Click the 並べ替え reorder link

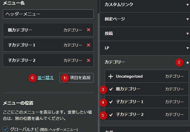point(45,78)
